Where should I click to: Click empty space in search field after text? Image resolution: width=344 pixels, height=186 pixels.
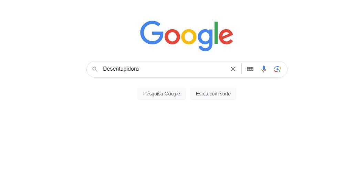pyautogui.click(x=184, y=69)
